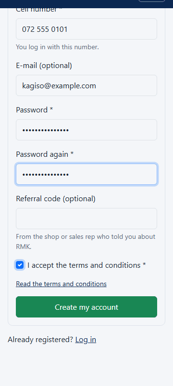
Task: Click the 'Already registered?' text
Action: tap(40, 340)
